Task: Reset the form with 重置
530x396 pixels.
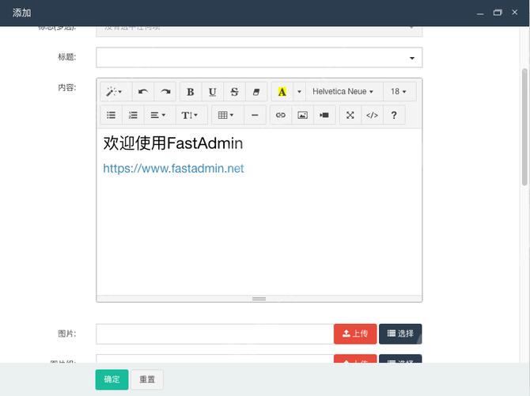Action: pyautogui.click(x=147, y=379)
